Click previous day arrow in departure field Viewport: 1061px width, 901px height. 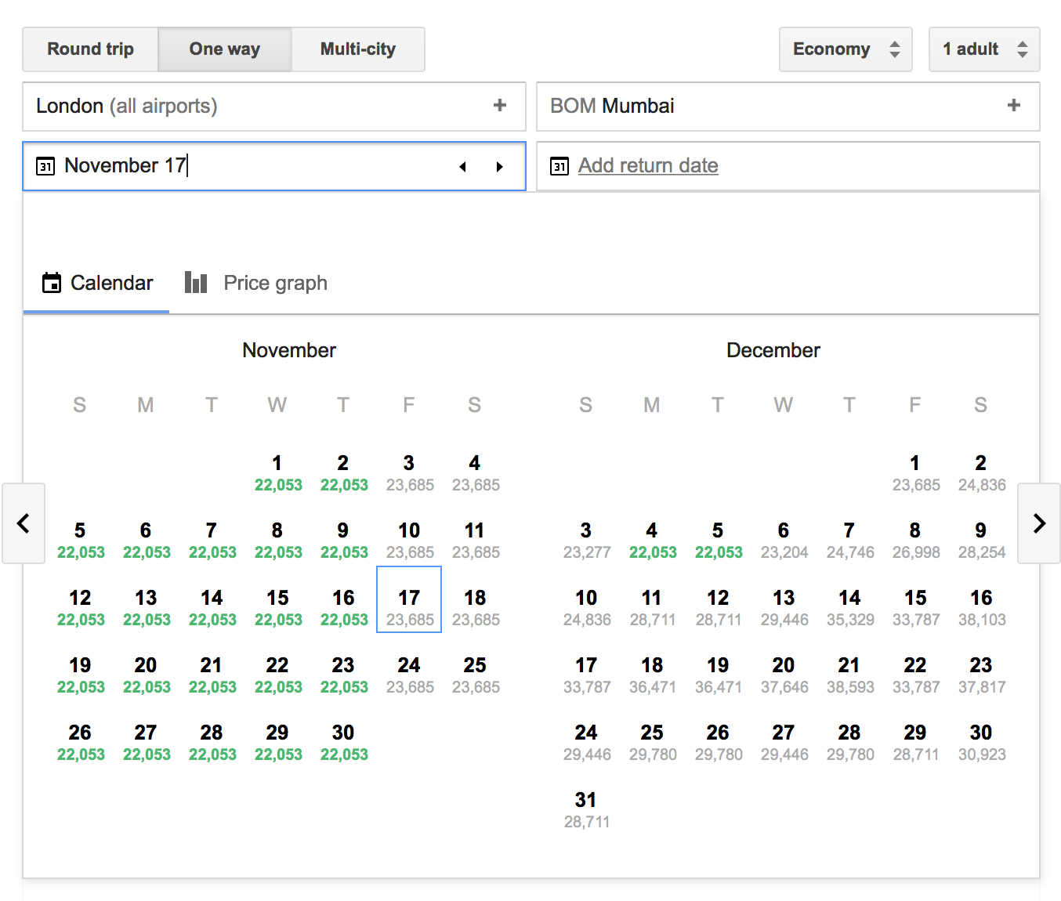(x=463, y=166)
